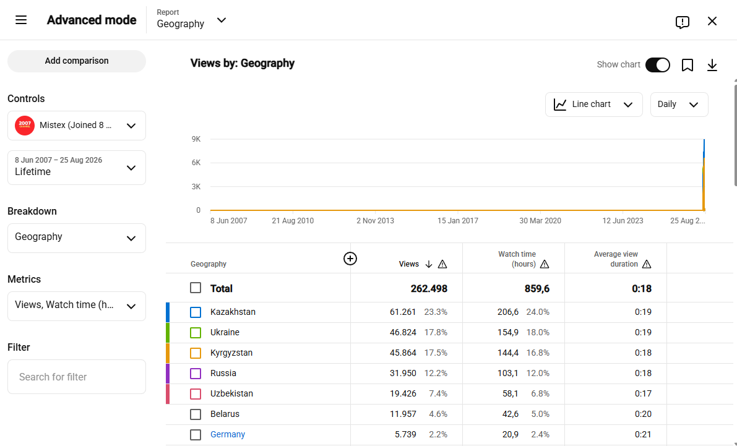Open the Line chart type dropdown
The width and height of the screenshot is (737, 446).
click(x=593, y=105)
